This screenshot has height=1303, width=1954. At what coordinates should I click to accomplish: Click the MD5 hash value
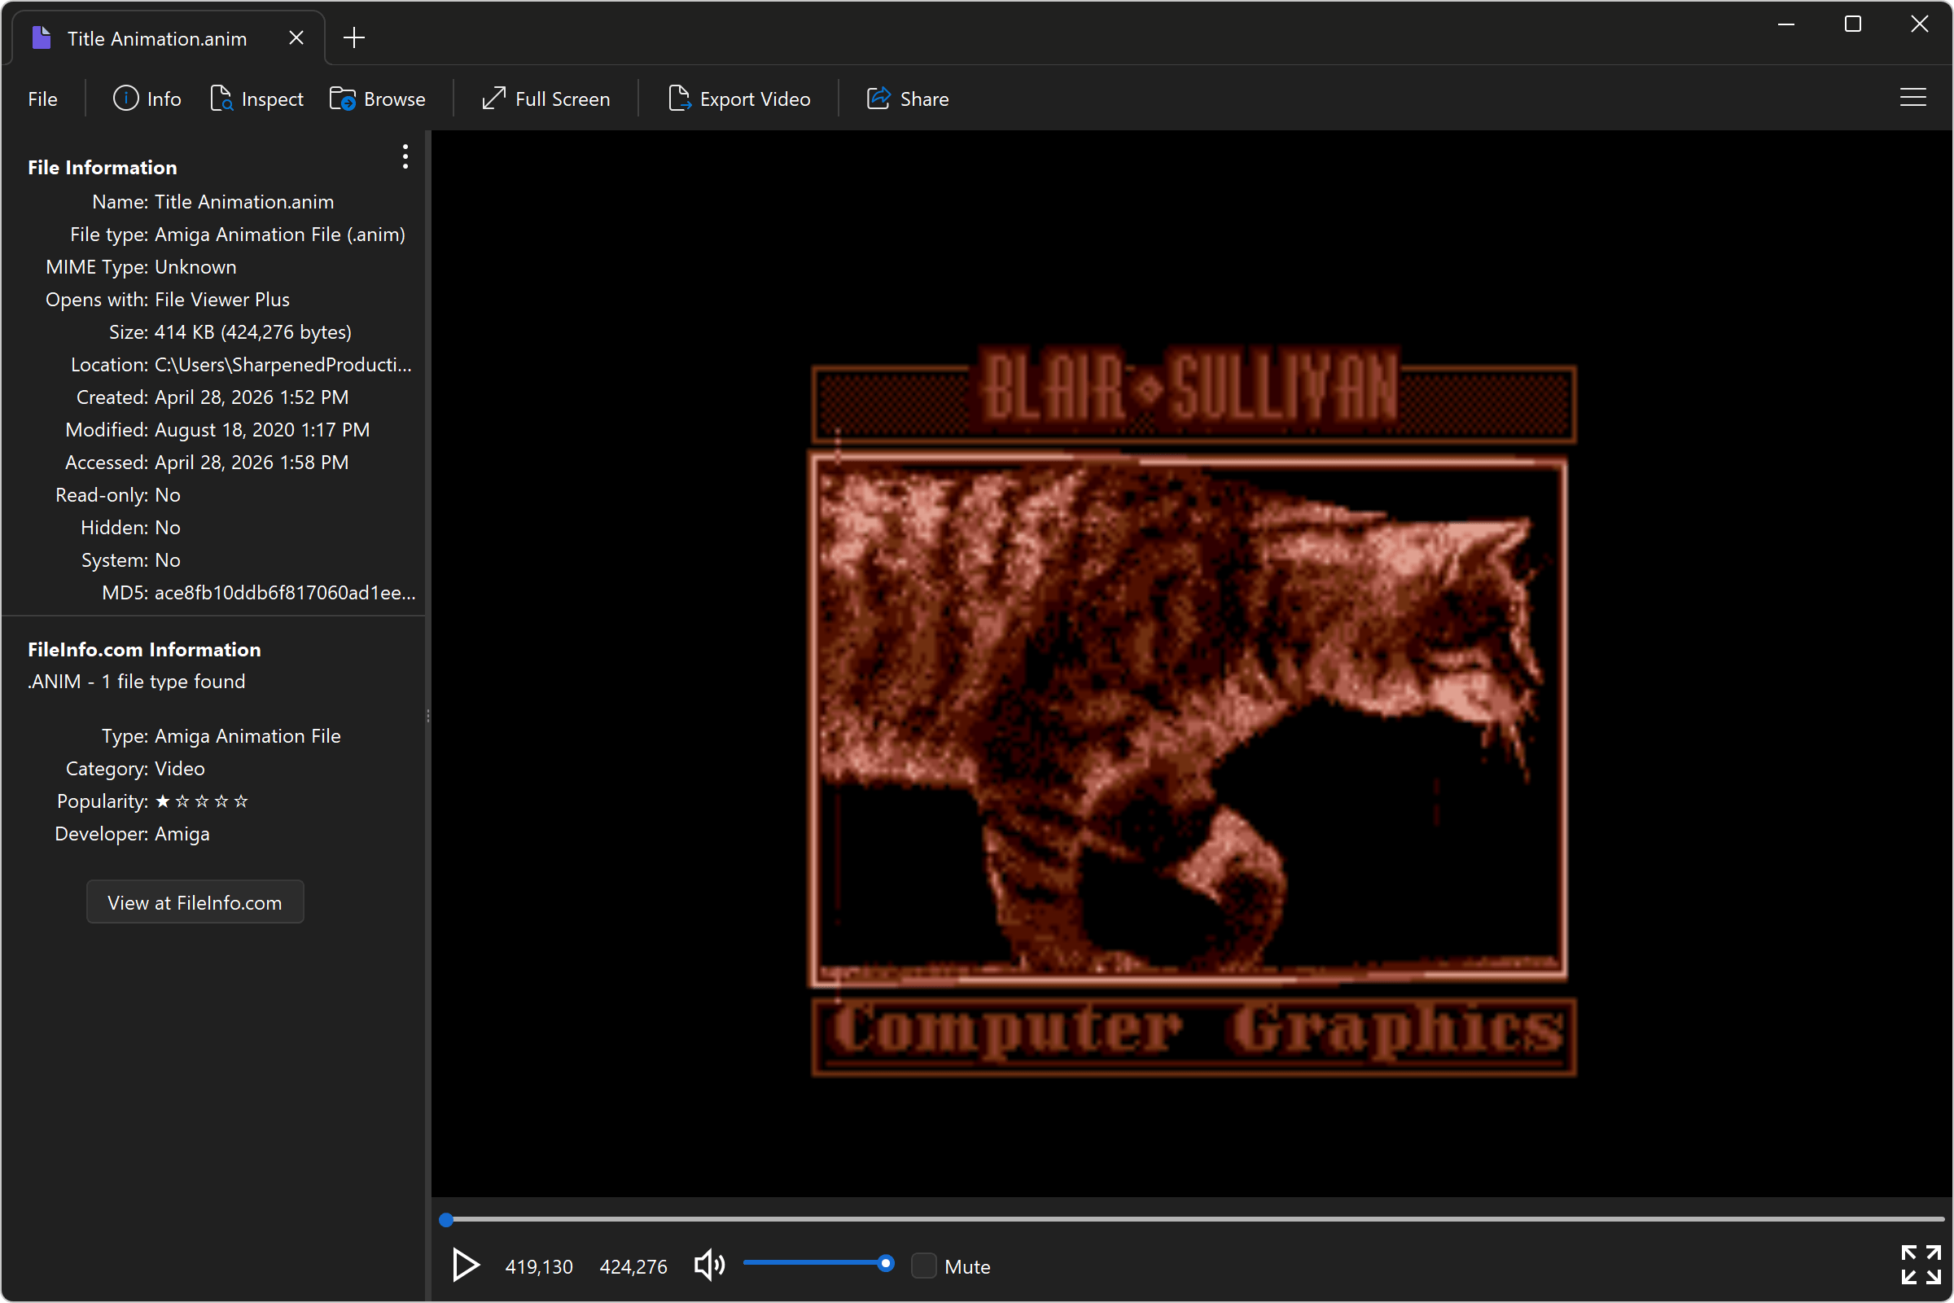click(x=285, y=593)
